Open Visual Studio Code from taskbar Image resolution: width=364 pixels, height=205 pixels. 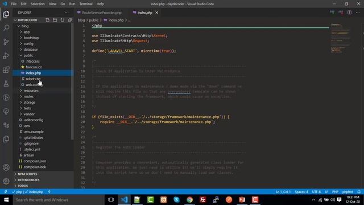[124, 200]
